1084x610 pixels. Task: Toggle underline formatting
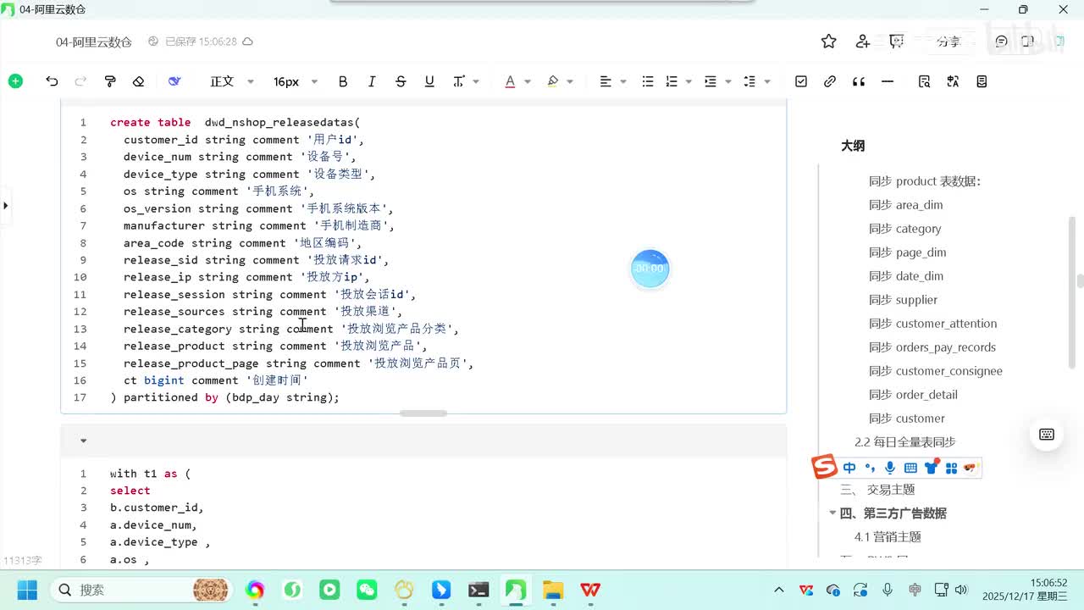[x=429, y=81]
